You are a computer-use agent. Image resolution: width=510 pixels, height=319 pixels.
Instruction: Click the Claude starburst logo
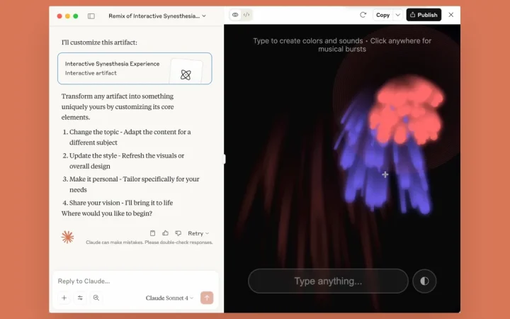pos(68,237)
